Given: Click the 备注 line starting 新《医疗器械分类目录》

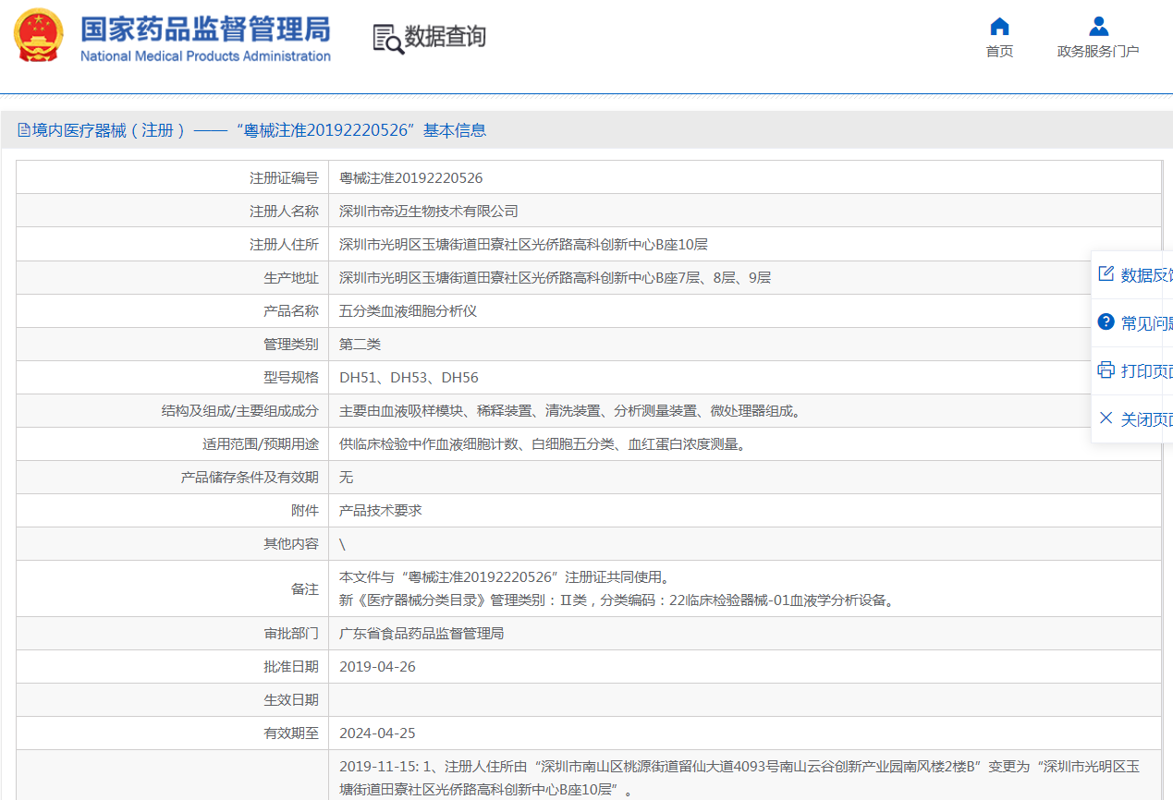Looking at the screenshot, I should pos(618,600).
